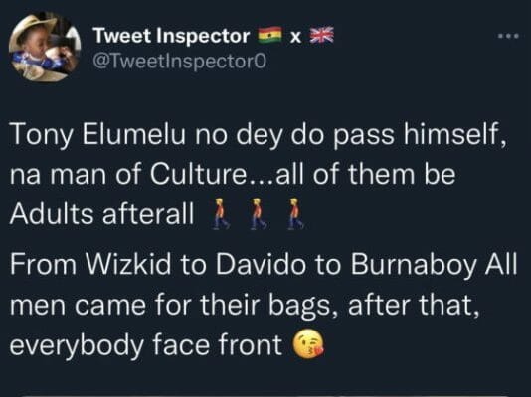The width and height of the screenshot is (531, 397).
Task: Click the UK flag emoji
Action: [x=322, y=35]
